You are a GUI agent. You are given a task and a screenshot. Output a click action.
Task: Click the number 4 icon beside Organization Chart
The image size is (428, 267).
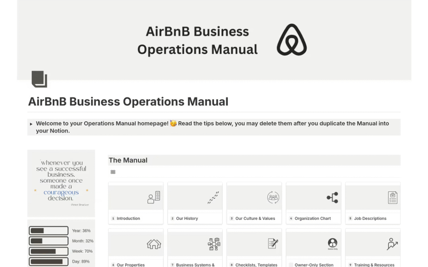(291, 219)
